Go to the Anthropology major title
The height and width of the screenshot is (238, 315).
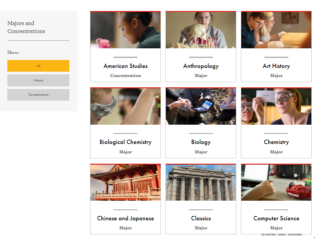pos(201,66)
